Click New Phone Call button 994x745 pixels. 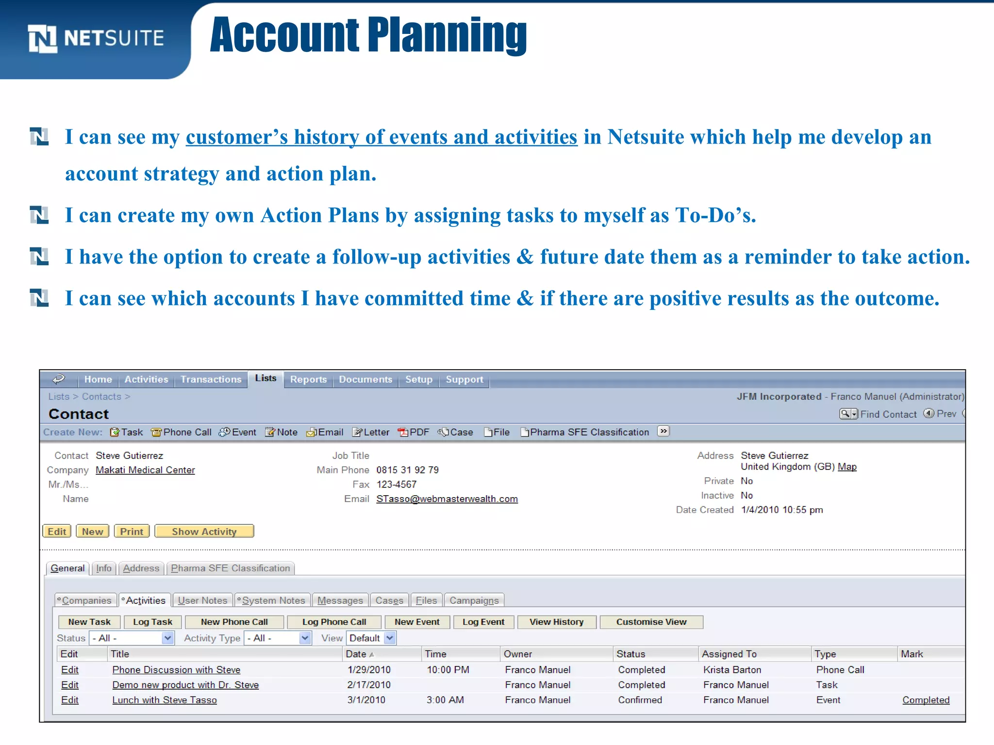234,622
